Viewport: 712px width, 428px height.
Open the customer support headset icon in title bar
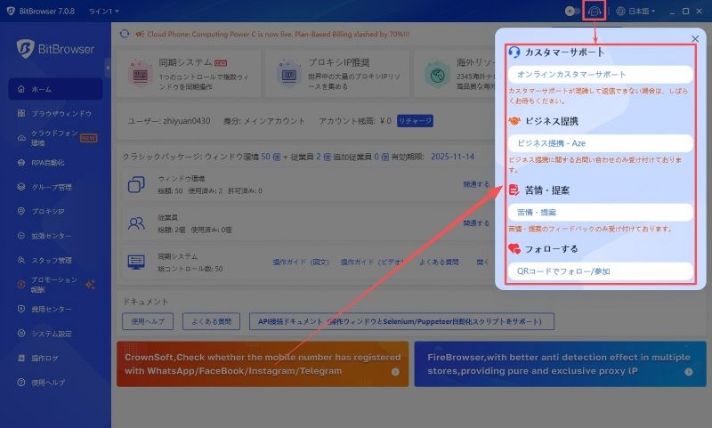click(594, 12)
